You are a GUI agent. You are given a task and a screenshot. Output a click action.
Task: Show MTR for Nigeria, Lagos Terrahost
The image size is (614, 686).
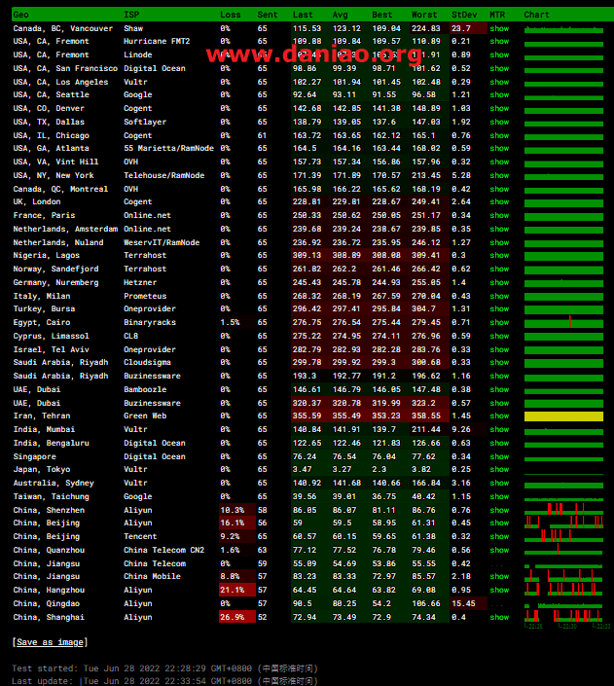(499, 255)
